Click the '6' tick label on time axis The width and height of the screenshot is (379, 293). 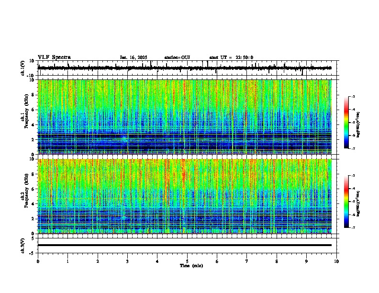tap(217, 261)
